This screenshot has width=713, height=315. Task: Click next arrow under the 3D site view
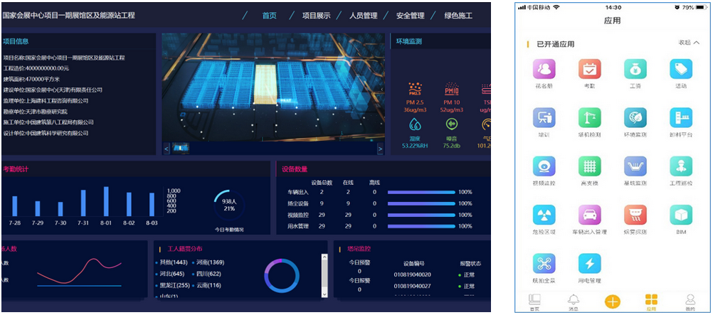point(380,149)
